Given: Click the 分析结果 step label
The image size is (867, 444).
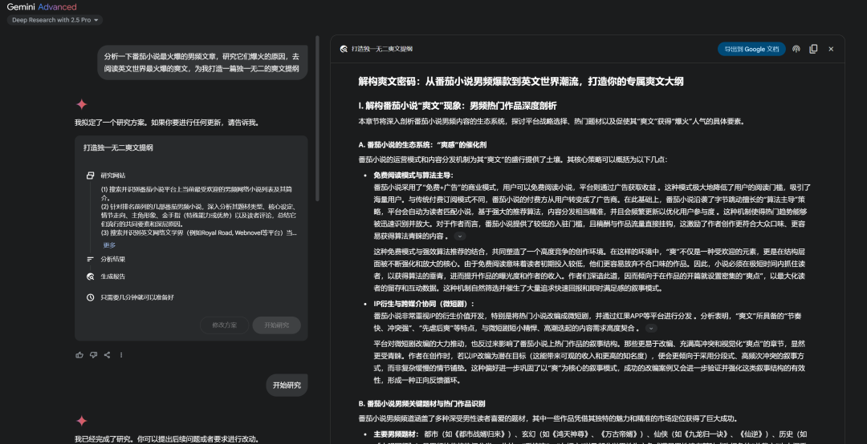Looking at the screenshot, I should pos(113,259).
